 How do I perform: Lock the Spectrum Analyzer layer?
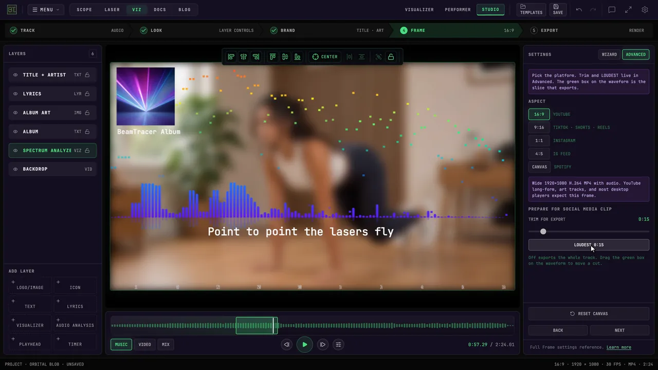(x=87, y=151)
